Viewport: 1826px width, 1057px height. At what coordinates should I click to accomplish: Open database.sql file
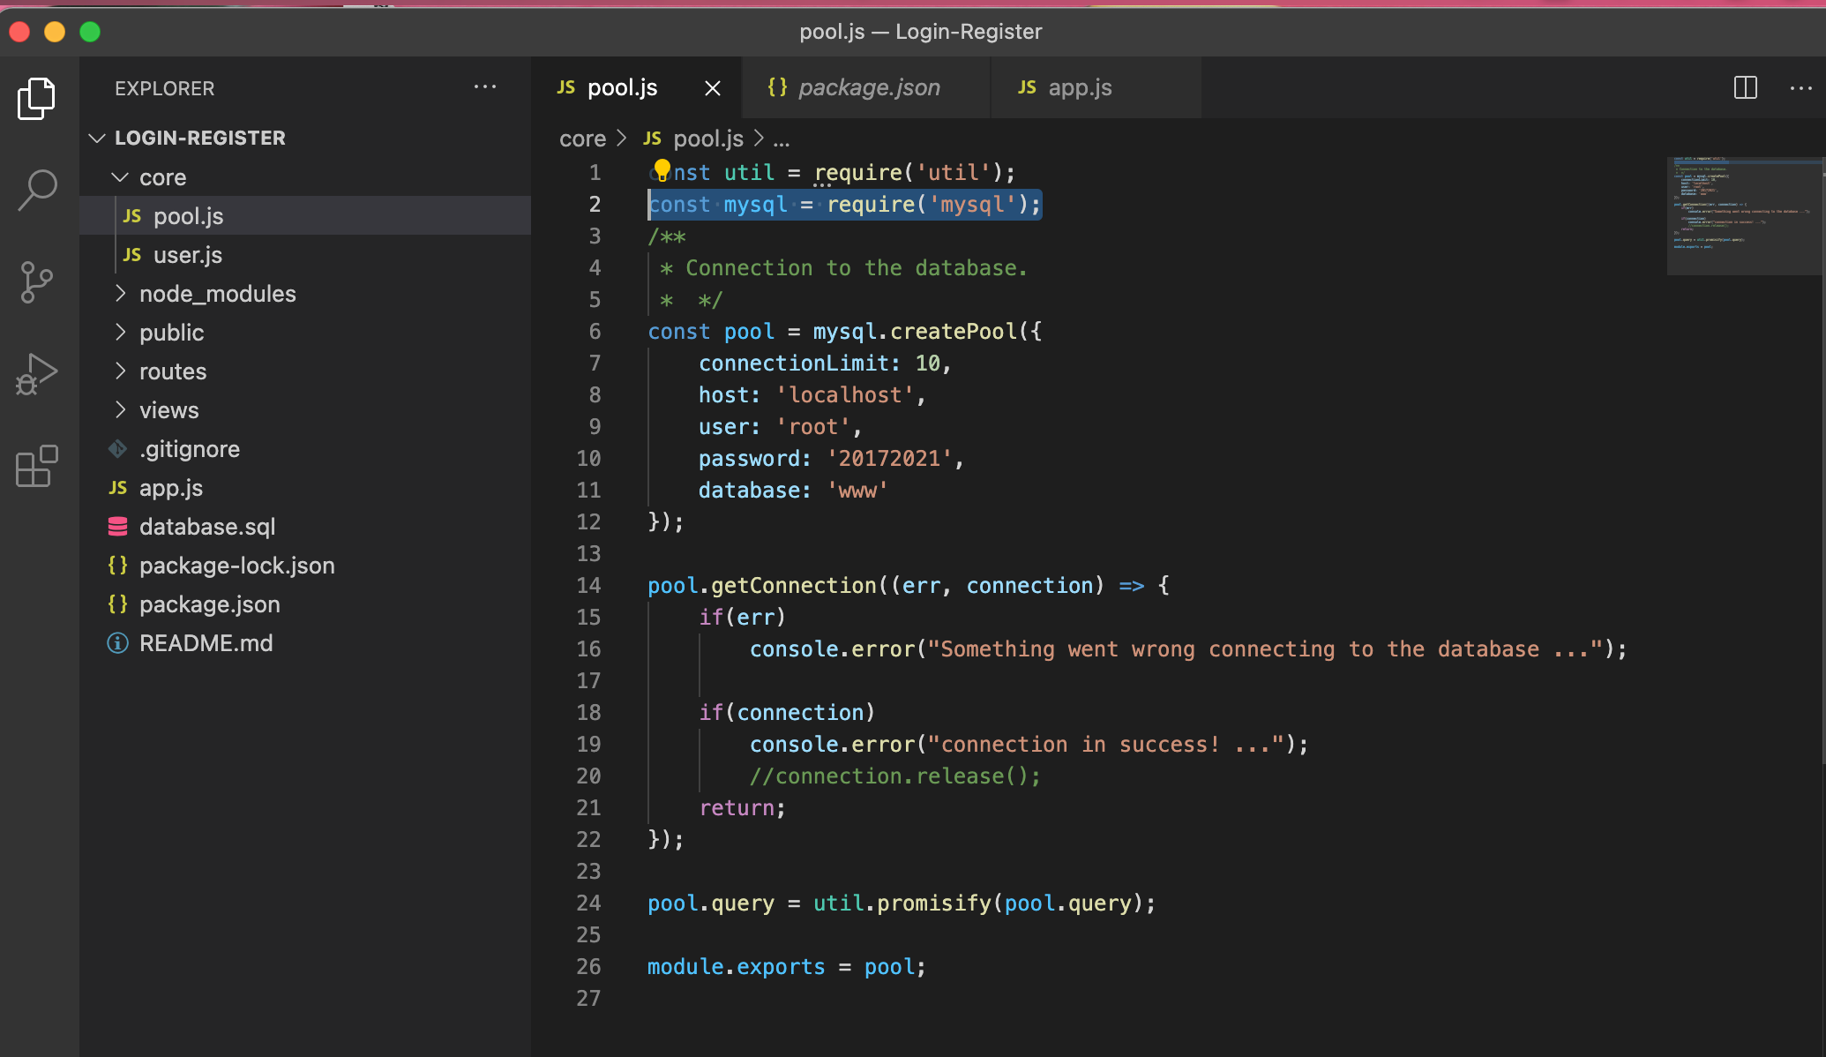pyautogui.click(x=206, y=527)
